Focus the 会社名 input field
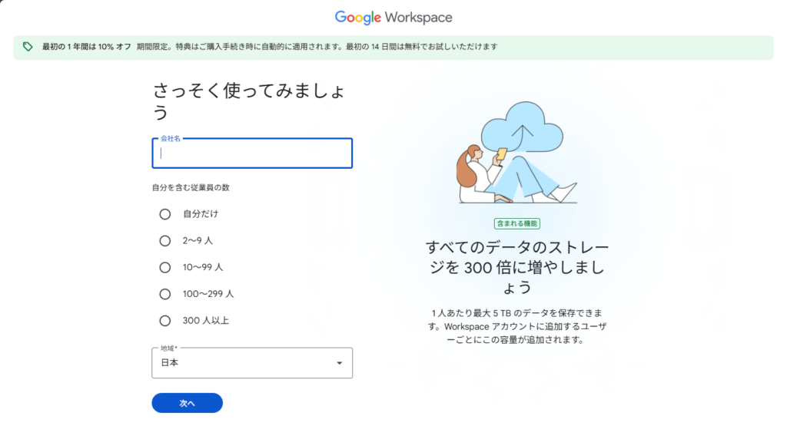The width and height of the screenshot is (787, 439). [x=252, y=153]
